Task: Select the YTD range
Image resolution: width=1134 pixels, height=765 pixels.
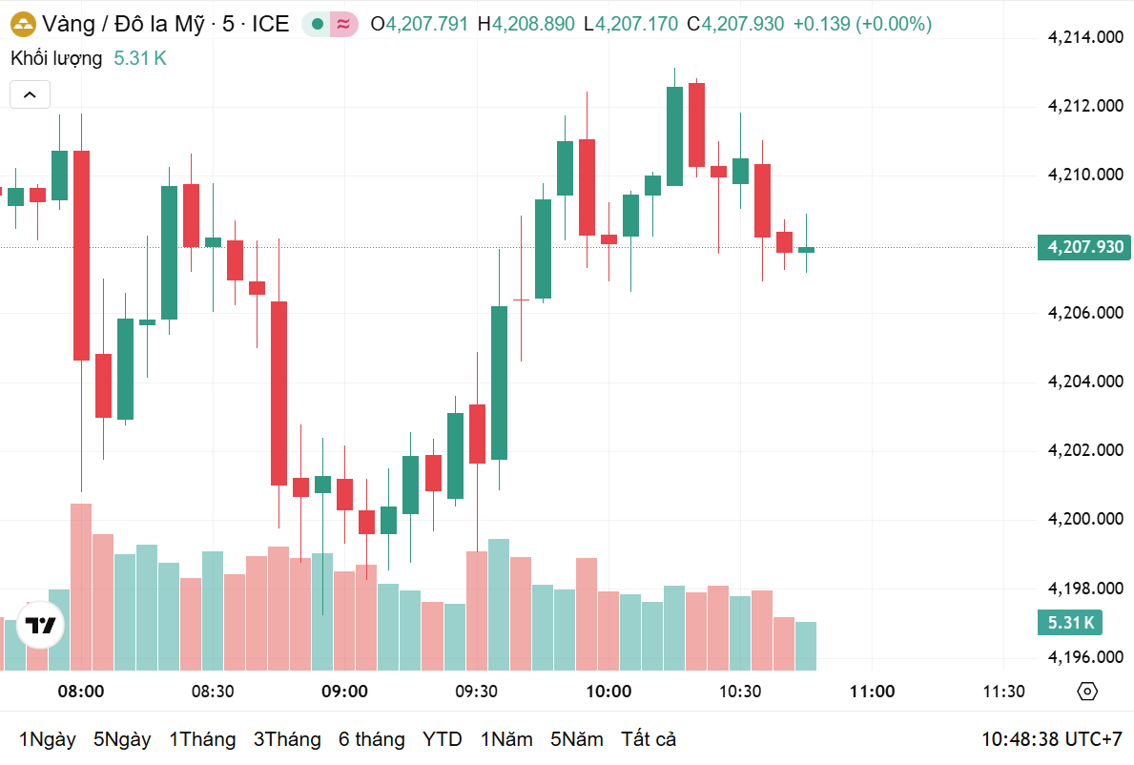Action: point(443,739)
